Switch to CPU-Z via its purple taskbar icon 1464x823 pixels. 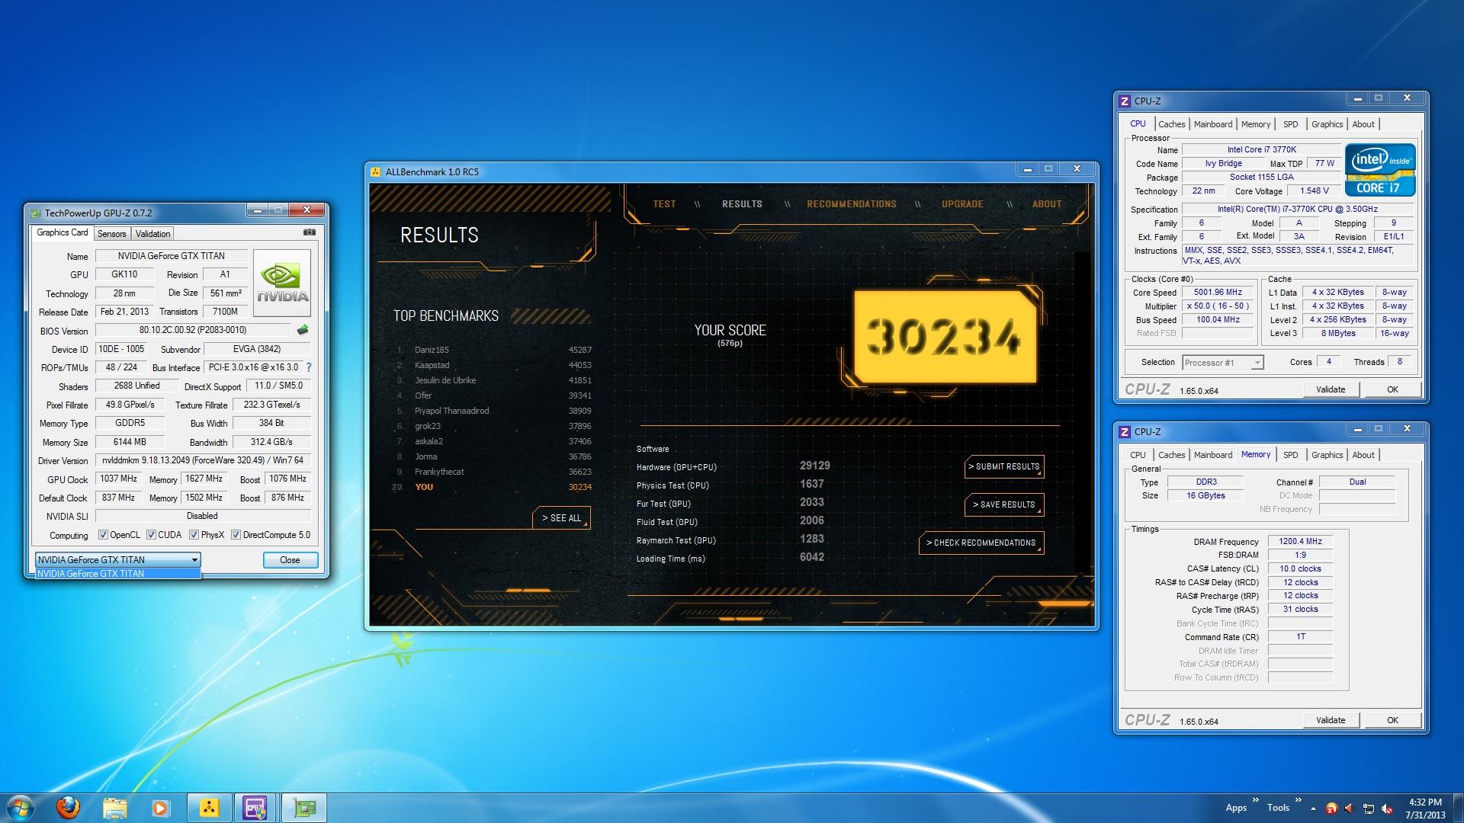click(x=255, y=808)
